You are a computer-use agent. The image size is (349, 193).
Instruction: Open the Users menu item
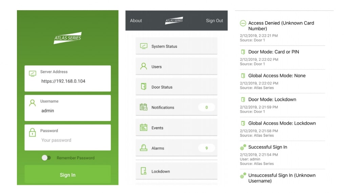pyautogui.click(x=176, y=67)
